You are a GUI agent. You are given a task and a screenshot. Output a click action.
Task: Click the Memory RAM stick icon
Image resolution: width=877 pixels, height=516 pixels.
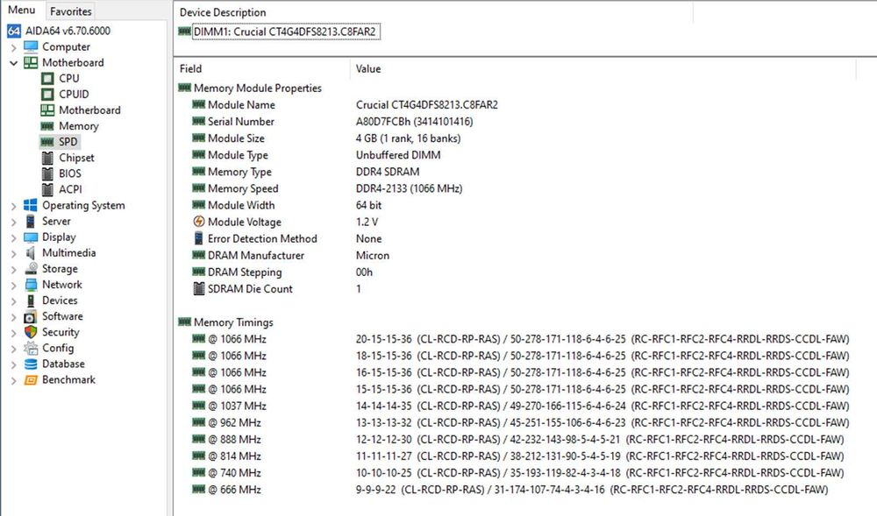tap(47, 126)
